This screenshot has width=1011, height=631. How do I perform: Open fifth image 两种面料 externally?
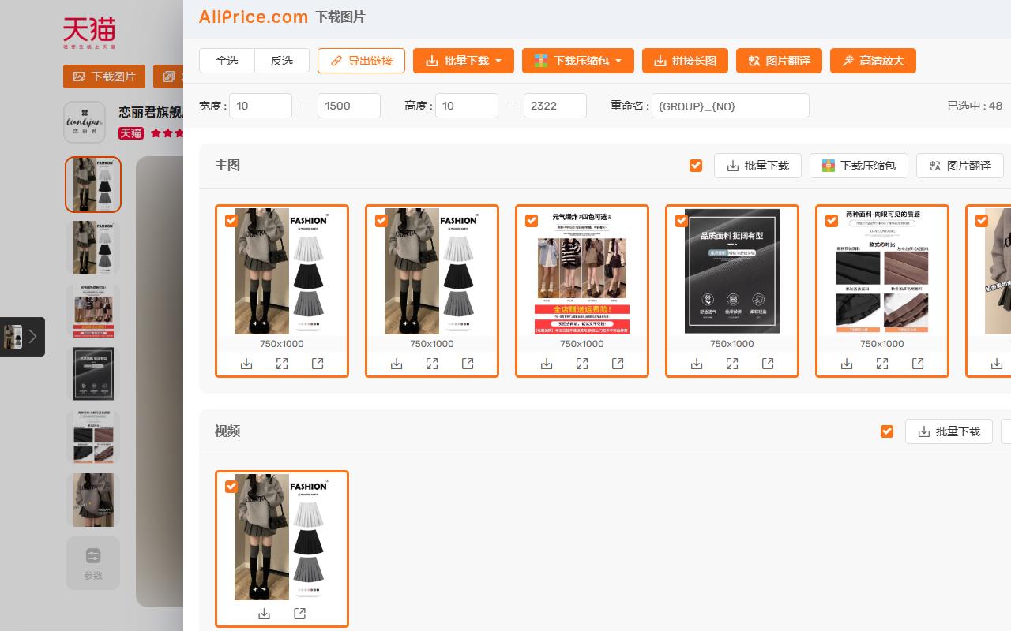[x=918, y=364]
